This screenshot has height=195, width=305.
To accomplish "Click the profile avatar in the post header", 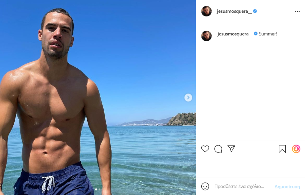I will point(206,11).
